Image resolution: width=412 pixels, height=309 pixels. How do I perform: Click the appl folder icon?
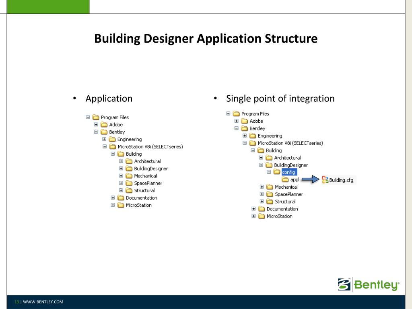point(285,180)
